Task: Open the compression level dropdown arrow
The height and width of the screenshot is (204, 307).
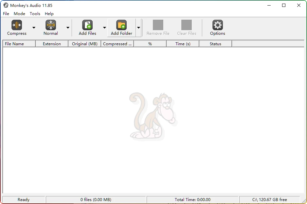Action: click(x=68, y=28)
